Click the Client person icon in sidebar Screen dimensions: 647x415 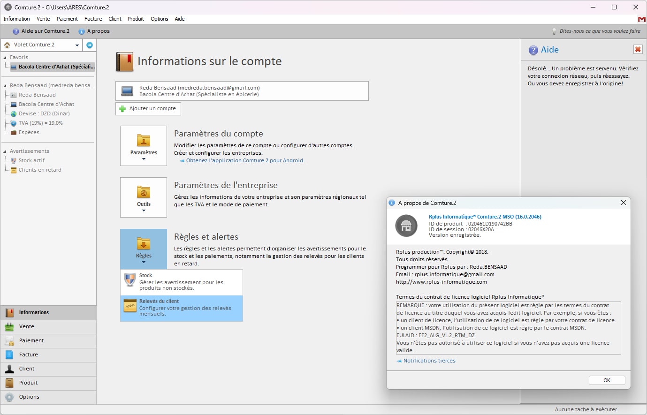click(9, 369)
